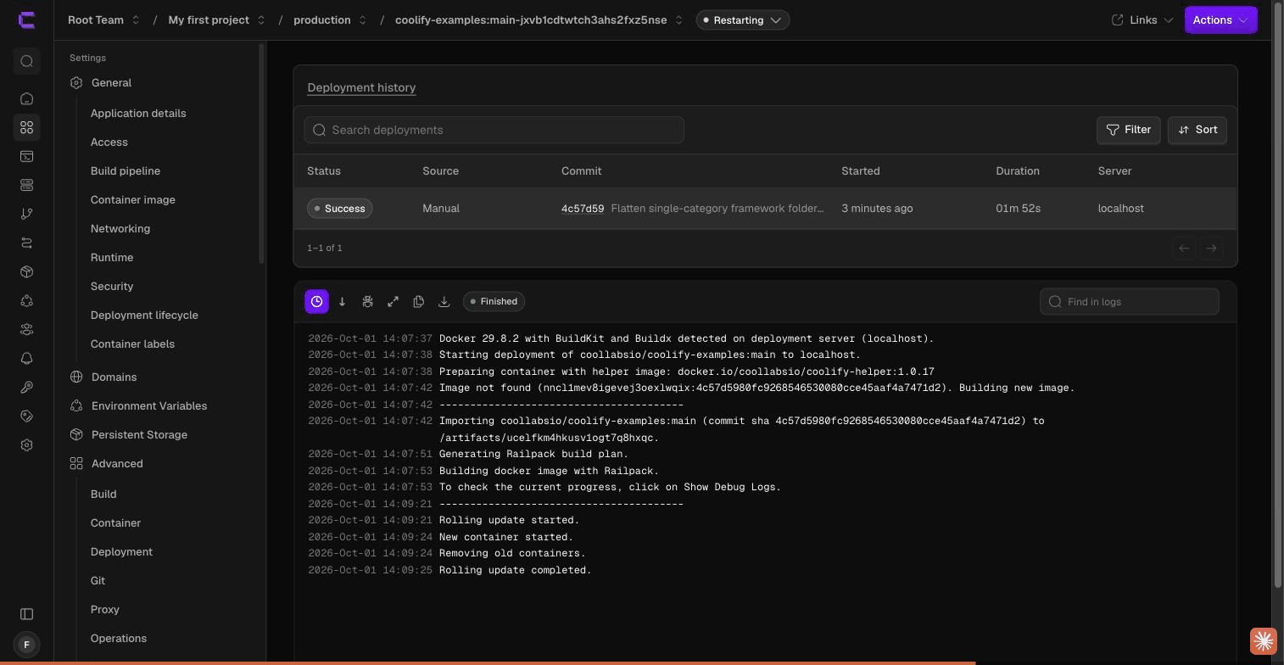Open the user avatar F

click(x=26, y=645)
